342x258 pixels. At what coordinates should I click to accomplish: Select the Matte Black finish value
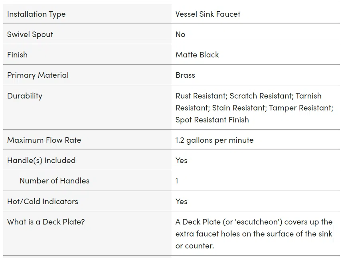(197, 55)
